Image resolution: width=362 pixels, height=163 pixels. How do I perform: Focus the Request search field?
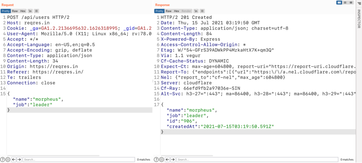[79, 159]
